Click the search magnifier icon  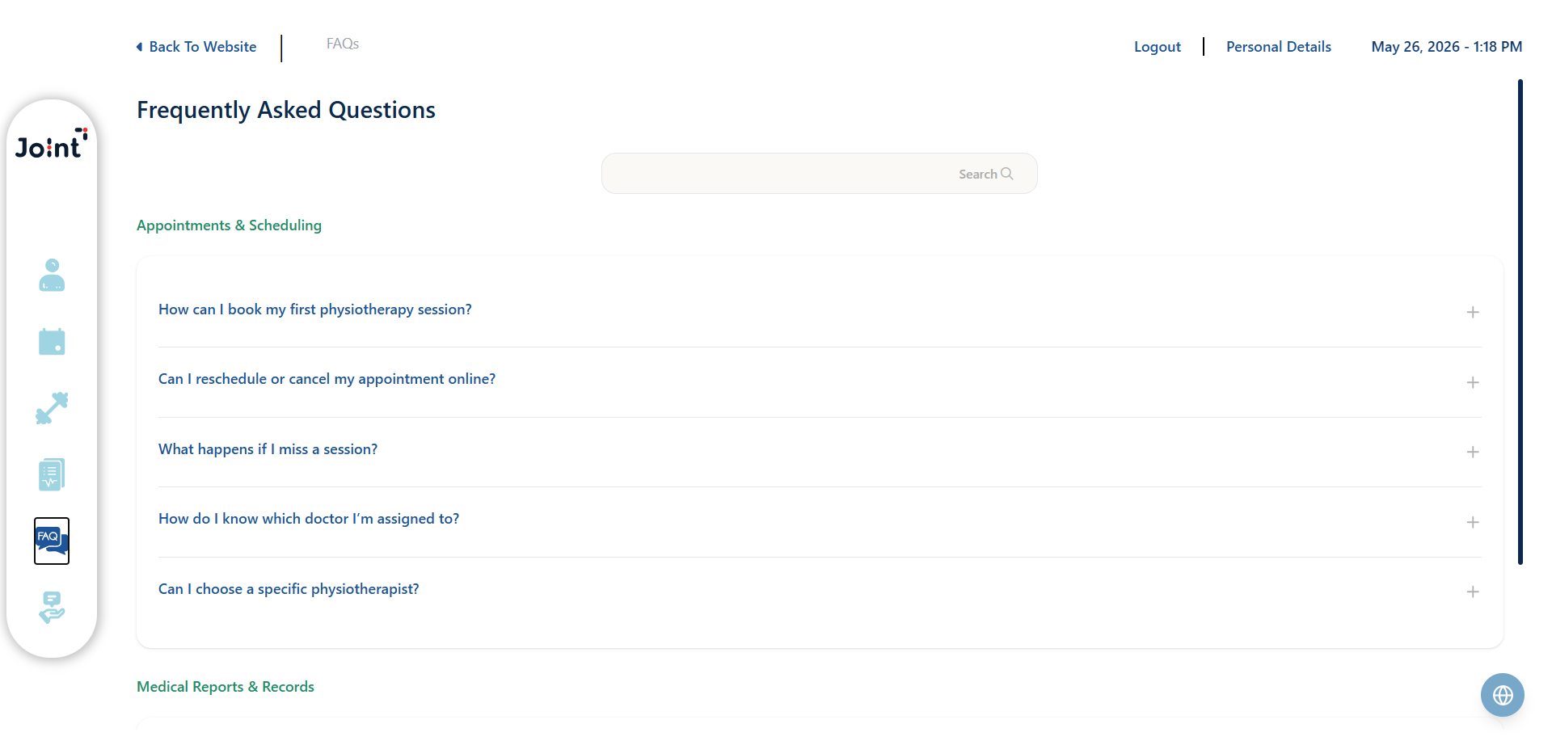1006,174
